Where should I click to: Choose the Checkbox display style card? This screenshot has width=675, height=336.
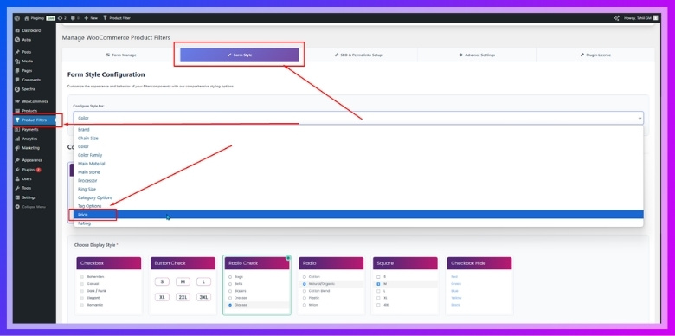tap(108, 286)
